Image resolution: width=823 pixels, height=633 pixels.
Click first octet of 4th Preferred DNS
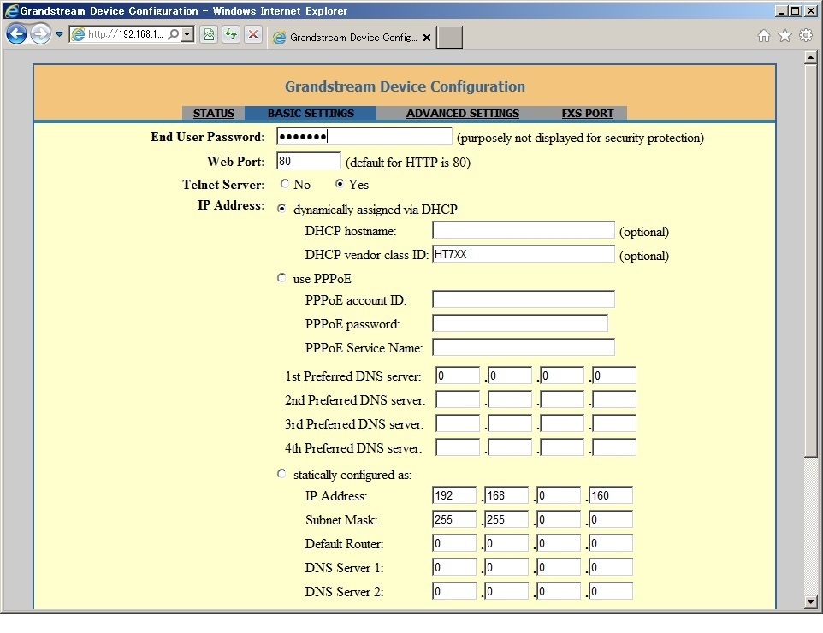pyautogui.click(x=458, y=447)
